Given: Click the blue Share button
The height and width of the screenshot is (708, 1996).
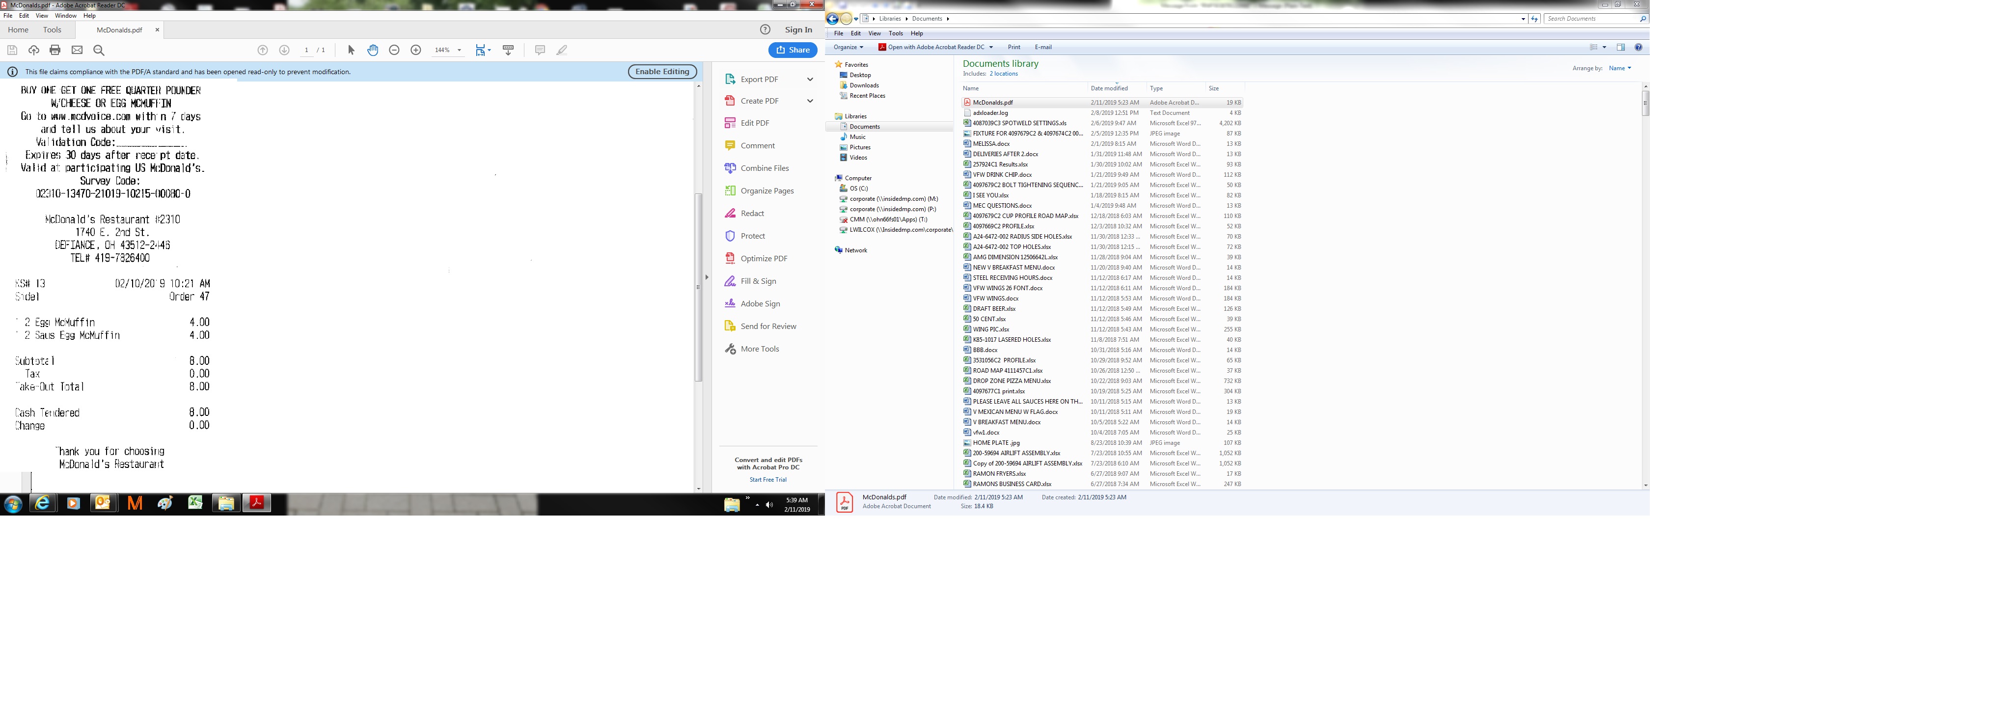Looking at the screenshot, I should [x=793, y=50].
